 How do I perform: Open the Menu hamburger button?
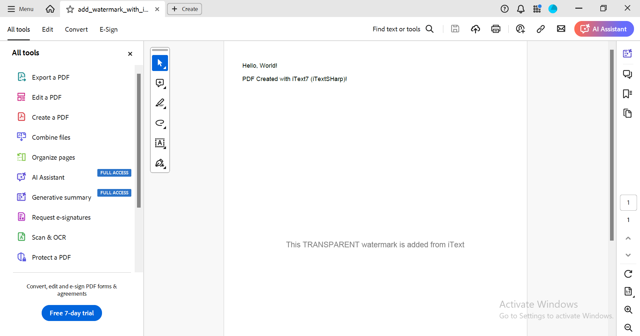21,9
